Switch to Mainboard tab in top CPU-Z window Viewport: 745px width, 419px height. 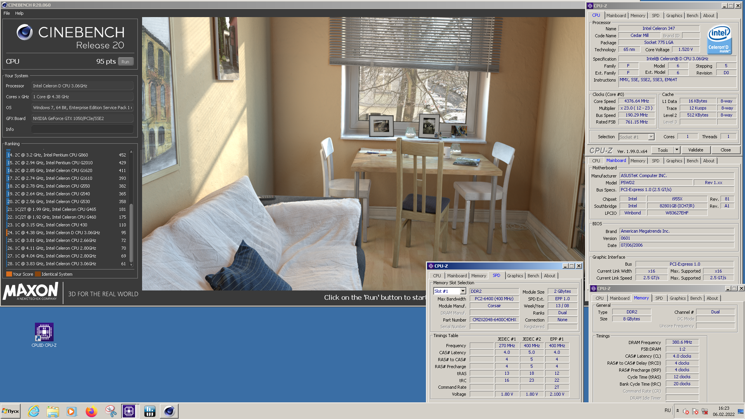point(616,16)
